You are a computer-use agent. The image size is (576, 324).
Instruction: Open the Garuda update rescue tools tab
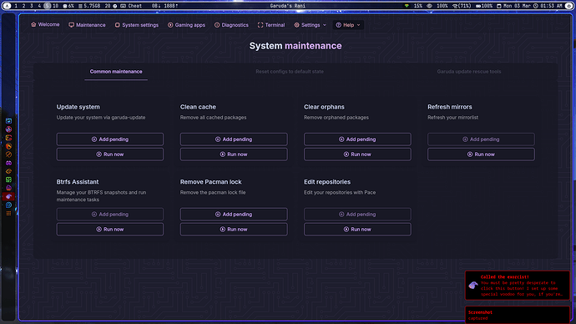[469, 72]
